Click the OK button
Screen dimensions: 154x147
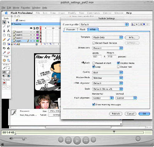point(144,114)
